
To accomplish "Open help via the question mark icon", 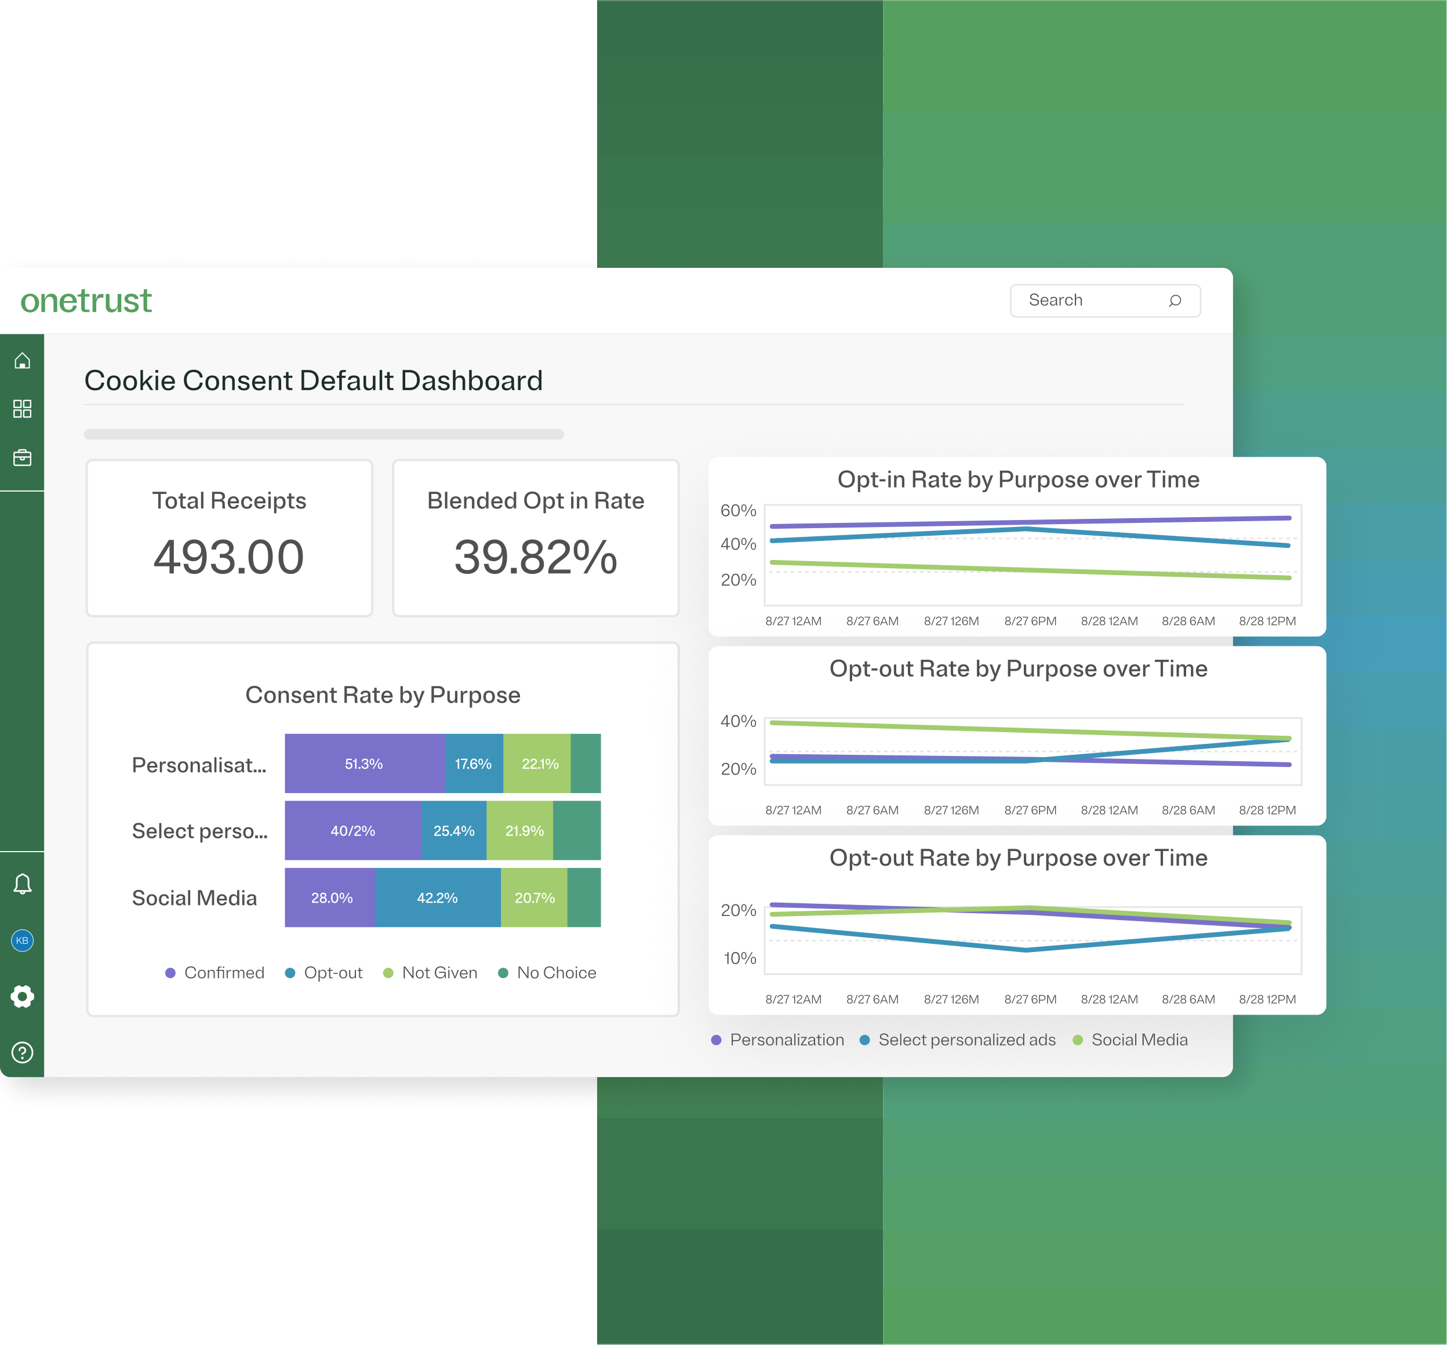I will click(x=23, y=1051).
